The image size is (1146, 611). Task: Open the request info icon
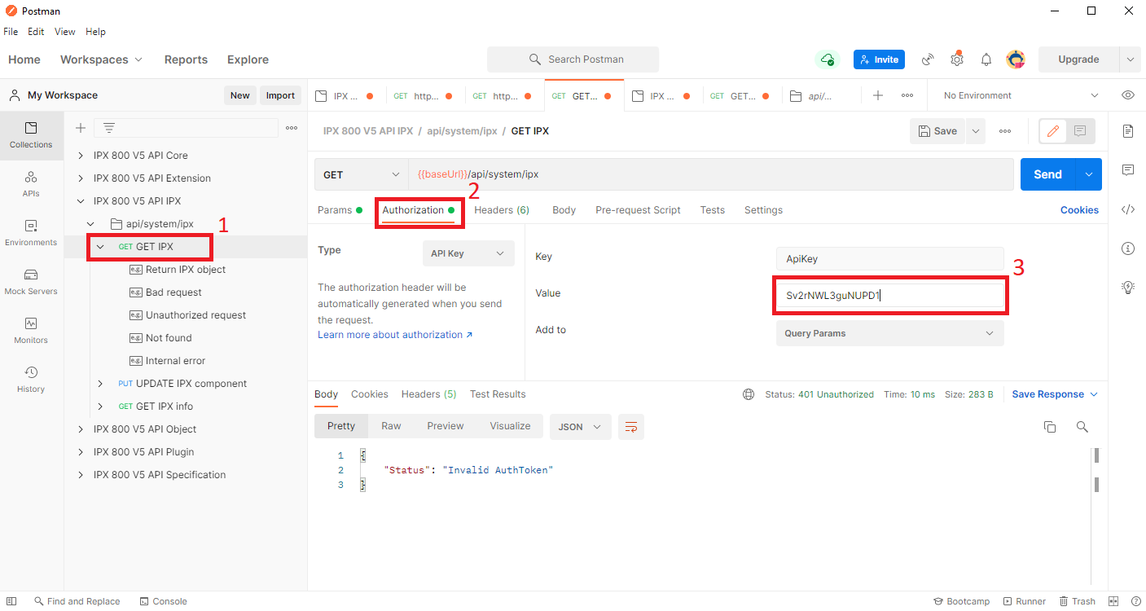(1128, 248)
